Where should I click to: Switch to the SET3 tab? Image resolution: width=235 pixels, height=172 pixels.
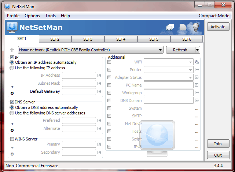coord(88,39)
